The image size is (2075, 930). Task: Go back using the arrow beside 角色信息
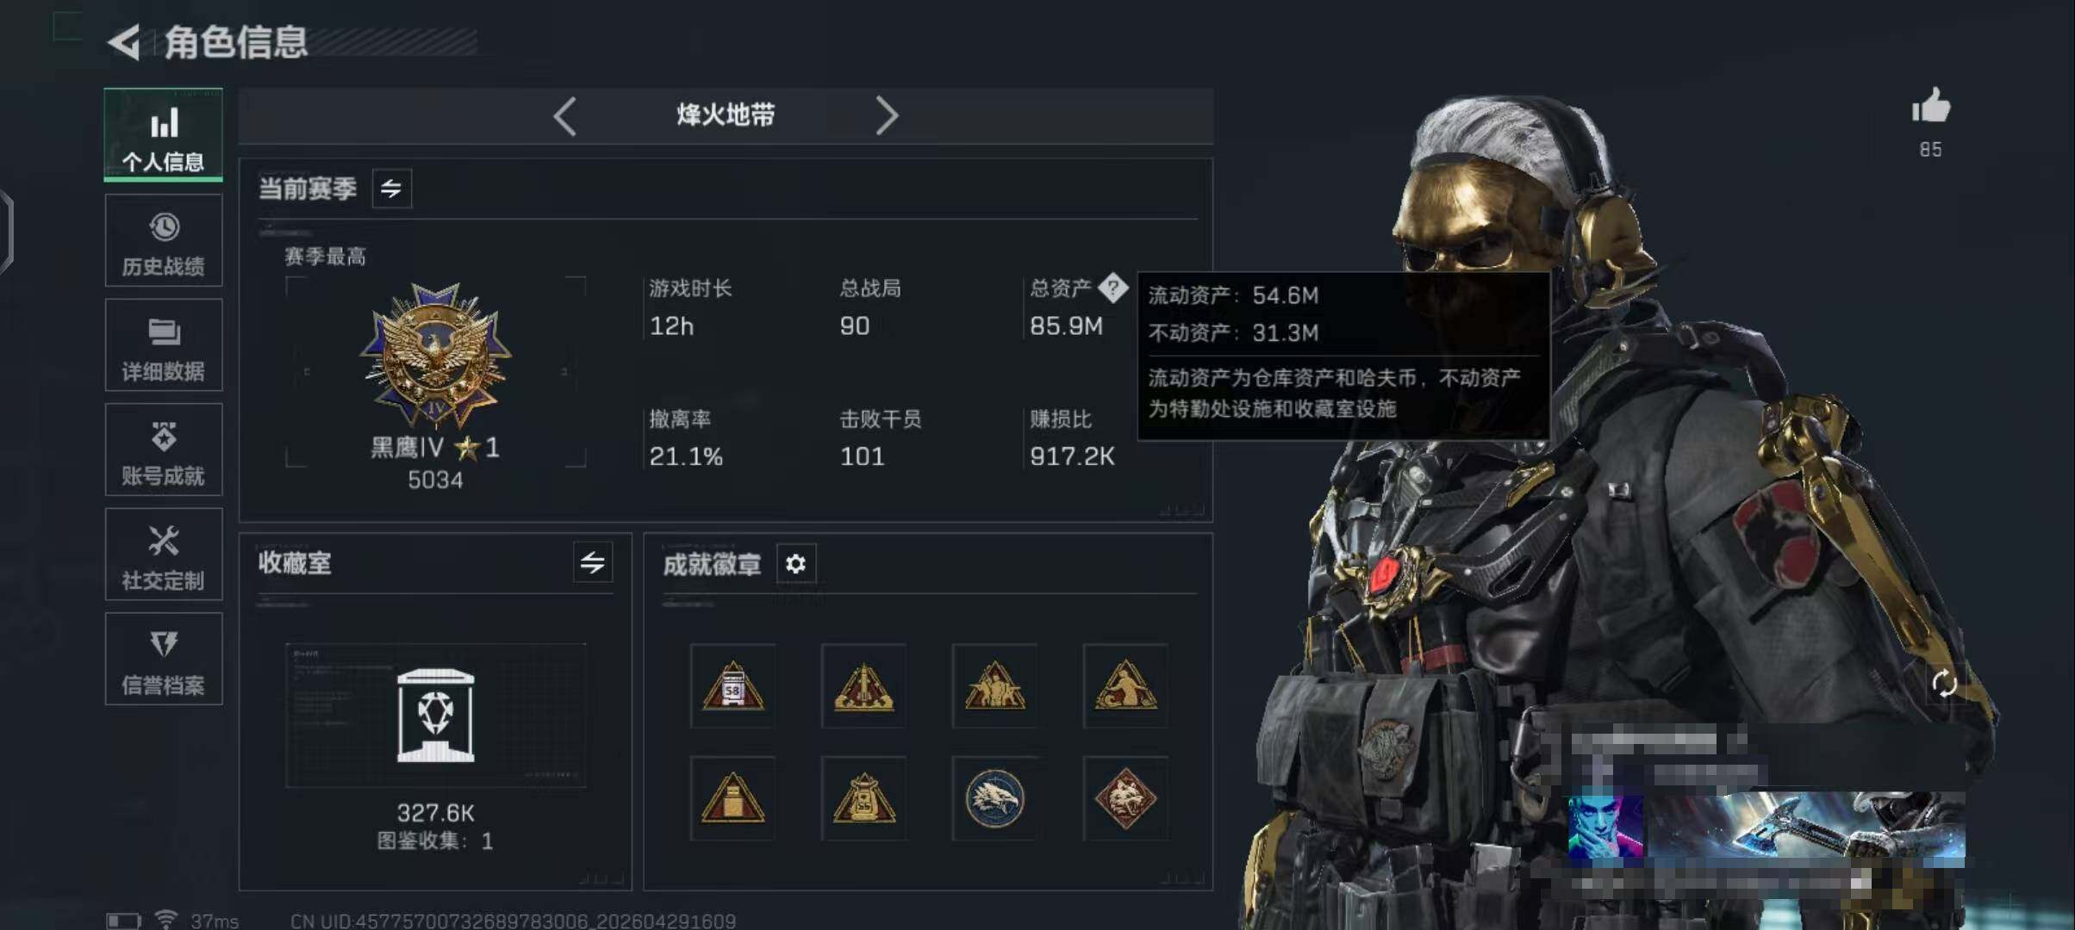pos(124,42)
